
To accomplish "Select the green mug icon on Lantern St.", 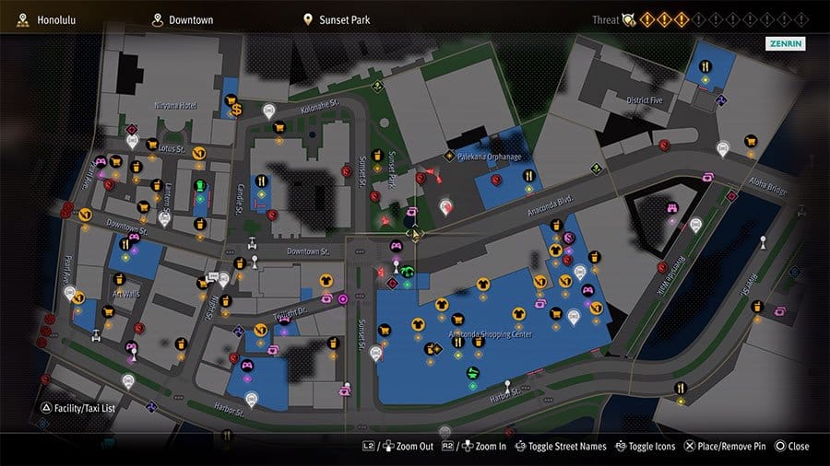I will (x=200, y=186).
